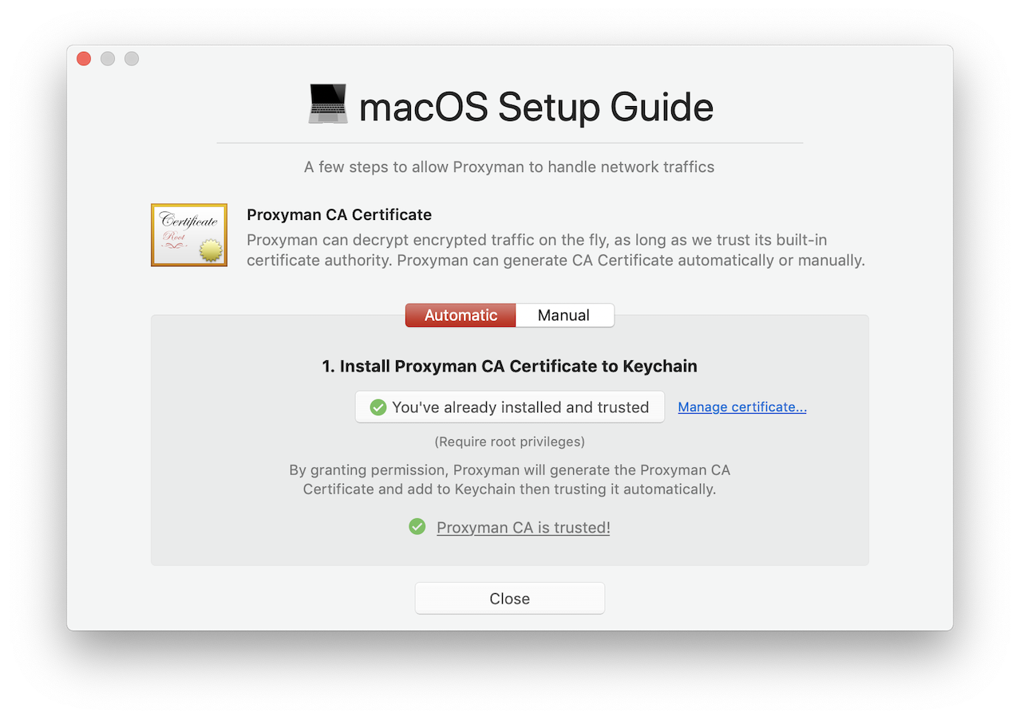
Task: Click the greyed-out zoom window button
Action: [132, 59]
